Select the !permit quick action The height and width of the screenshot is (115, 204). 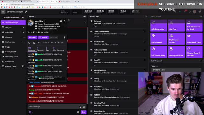click(x=45, y=43)
